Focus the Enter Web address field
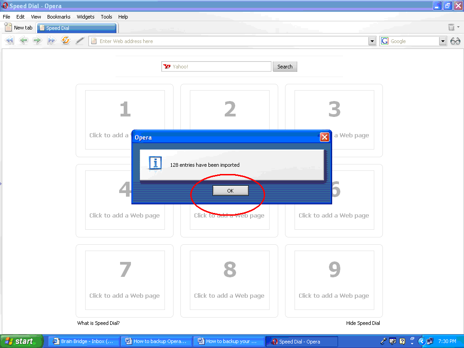This screenshot has height=348, width=464. click(232, 41)
